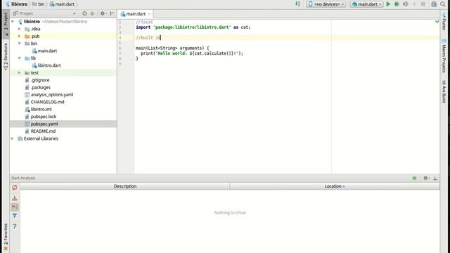Select CHANGELOG.md in project tree
Screen dimensions: 450x253
click(x=47, y=102)
